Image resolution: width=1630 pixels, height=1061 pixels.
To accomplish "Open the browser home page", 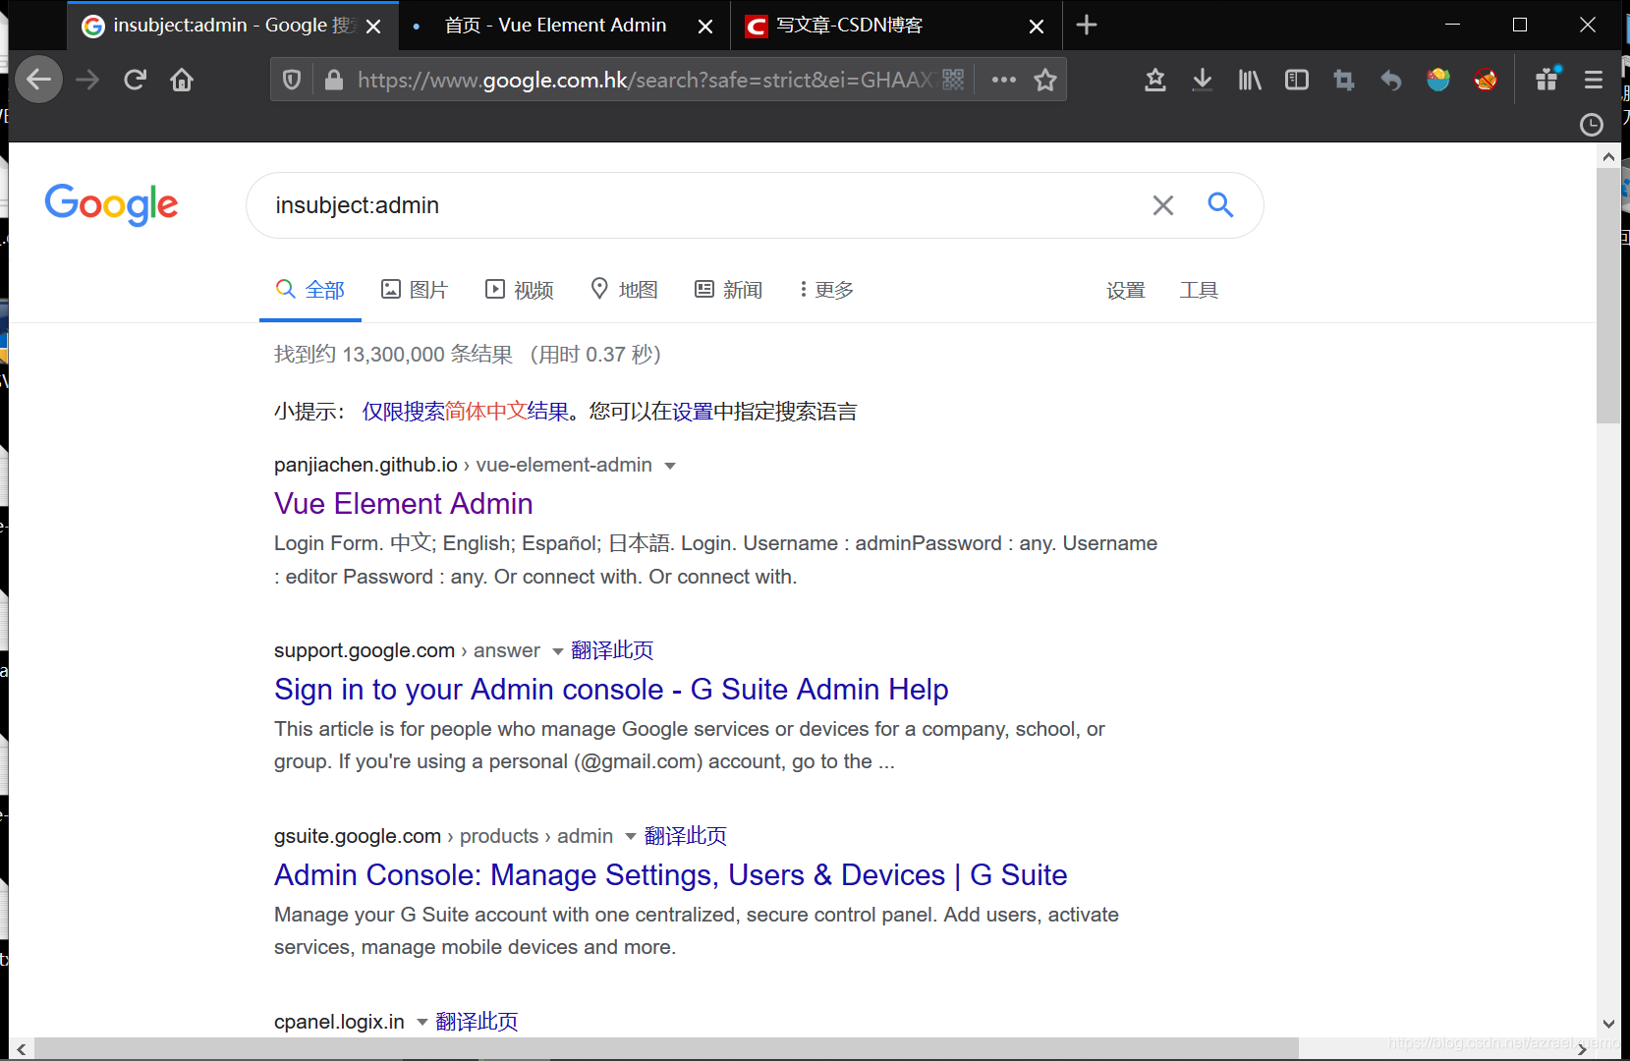I will tap(182, 80).
